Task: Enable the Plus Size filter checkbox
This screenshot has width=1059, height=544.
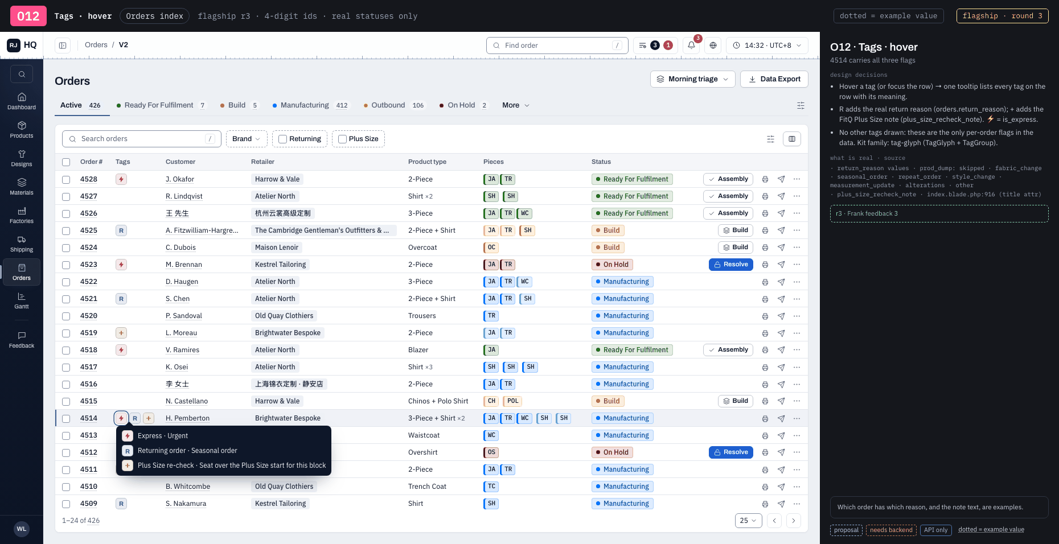Action: pyautogui.click(x=342, y=139)
